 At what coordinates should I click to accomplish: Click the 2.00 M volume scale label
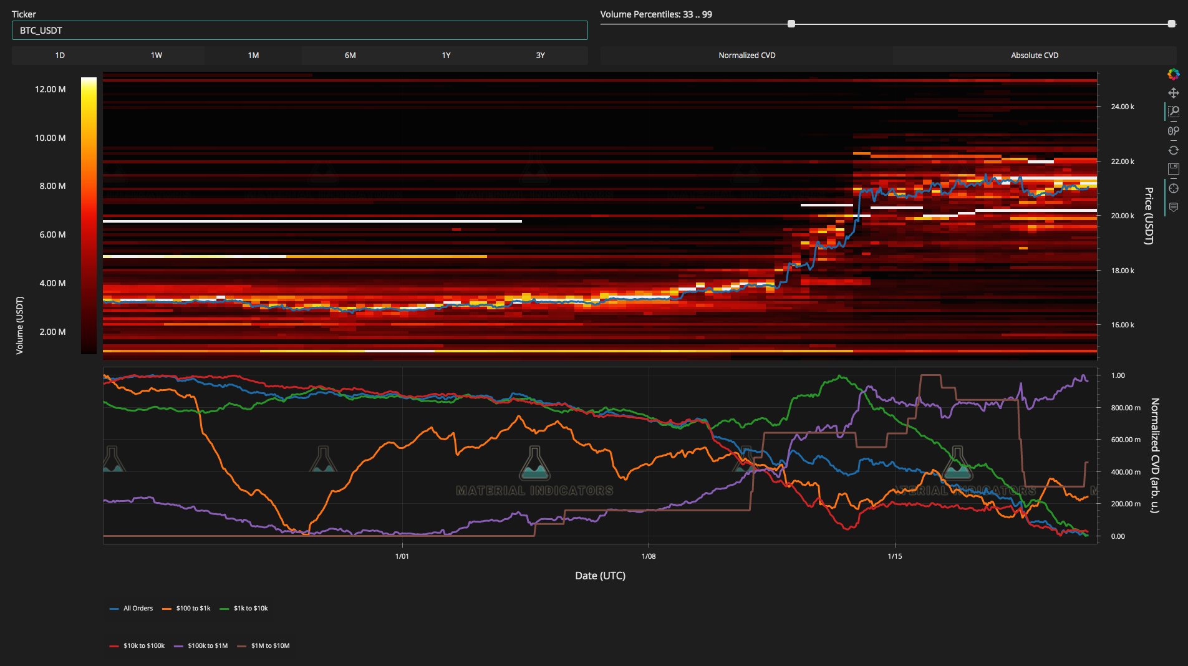(x=52, y=332)
